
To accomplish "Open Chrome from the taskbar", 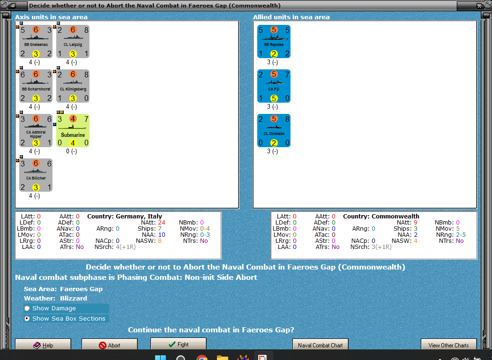I will [202, 358].
